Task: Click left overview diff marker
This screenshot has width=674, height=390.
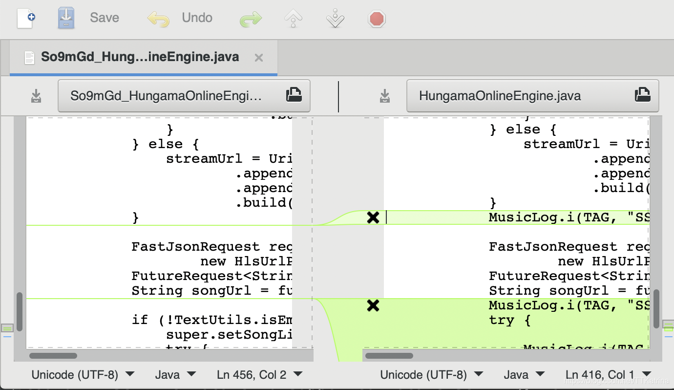Action: [7, 328]
